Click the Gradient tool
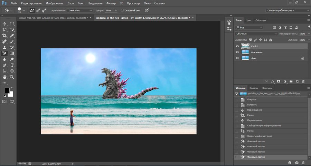The image size is (311, 166). (12, 53)
